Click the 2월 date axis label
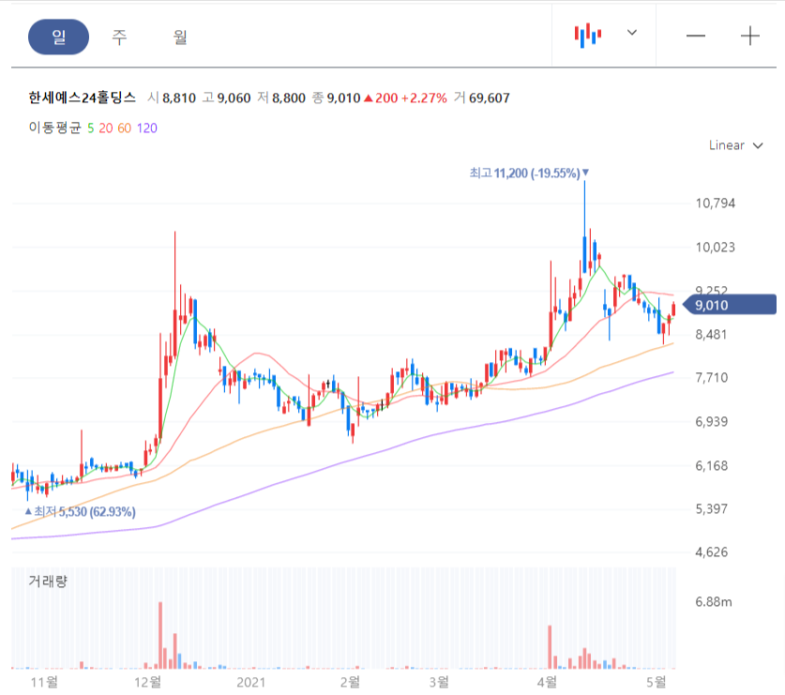Image resolution: width=785 pixels, height=695 pixels. coord(350,682)
